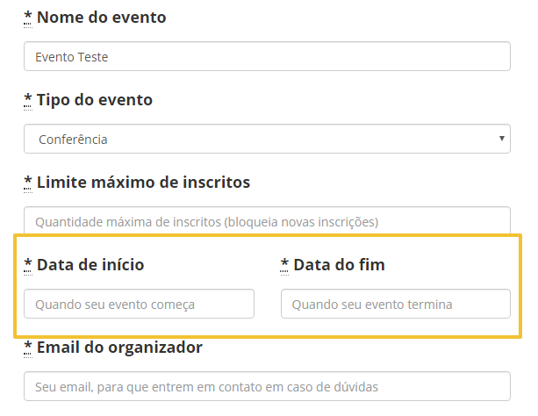Click the Nome do evento text field

[267, 56]
